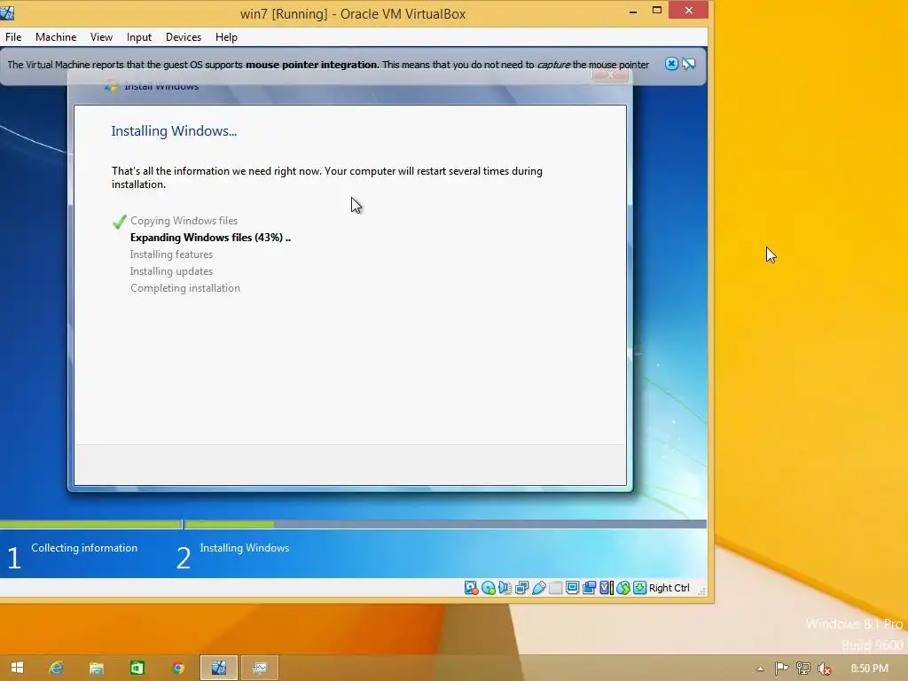908x681 pixels.
Task: Click the mouse integration indicator icon
Action: coord(623,588)
